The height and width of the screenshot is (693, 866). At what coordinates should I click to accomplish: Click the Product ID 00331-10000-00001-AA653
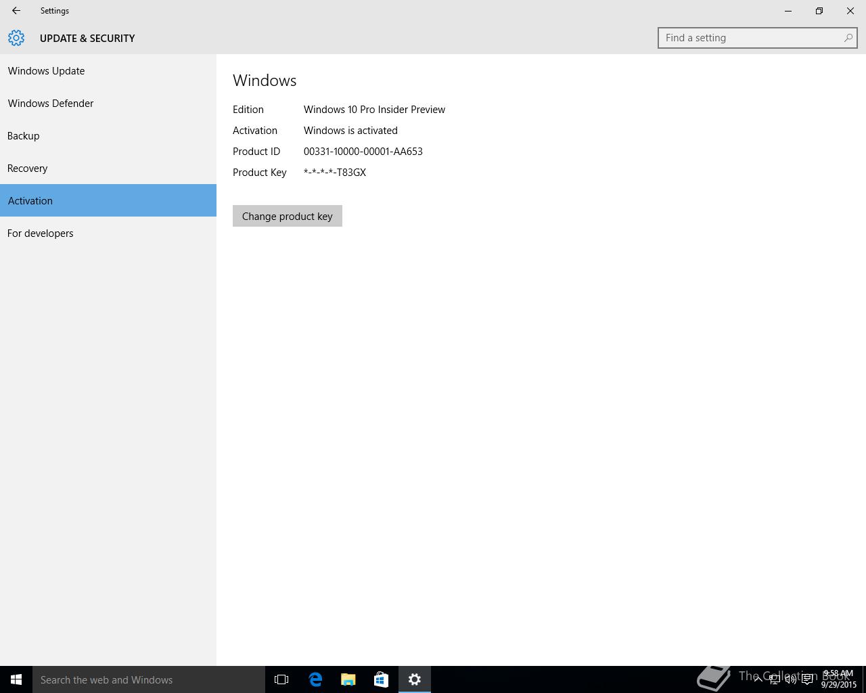[363, 151]
